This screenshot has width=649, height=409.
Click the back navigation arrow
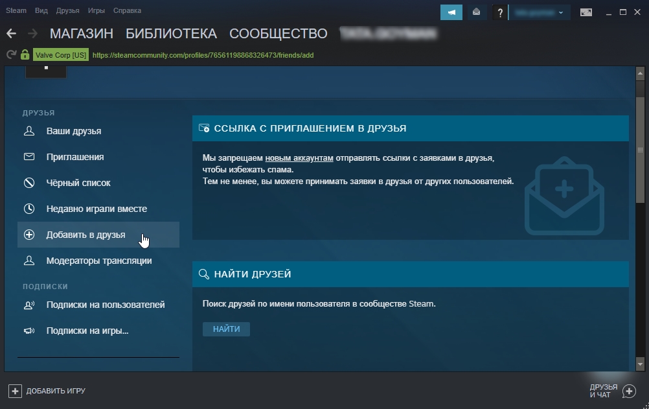(11, 34)
